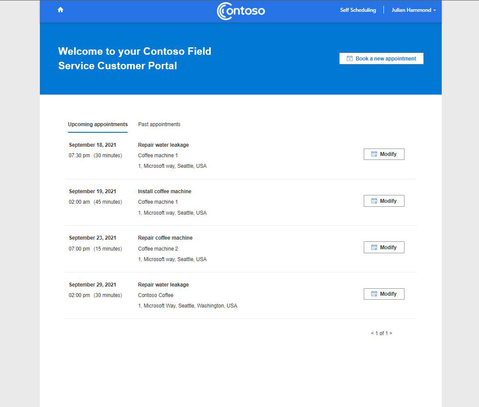This screenshot has width=479, height=407.
Task: Click the Install coffee machine appointment title
Action: coord(165,191)
